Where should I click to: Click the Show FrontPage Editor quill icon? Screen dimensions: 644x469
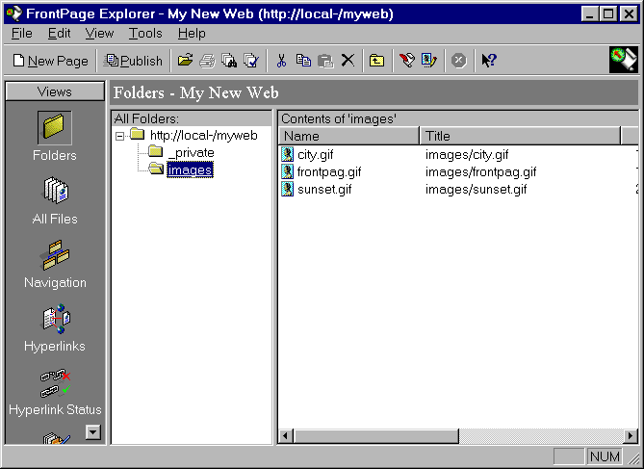[x=407, y=61]
